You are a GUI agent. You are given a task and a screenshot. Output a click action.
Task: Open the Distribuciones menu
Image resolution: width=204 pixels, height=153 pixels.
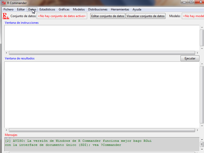pos(98,9)
